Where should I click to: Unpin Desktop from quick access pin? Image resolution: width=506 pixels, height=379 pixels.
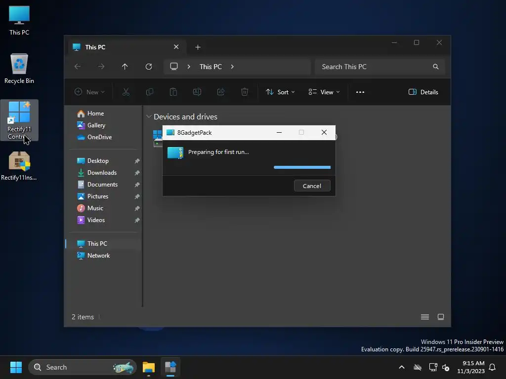coord(137,161)
